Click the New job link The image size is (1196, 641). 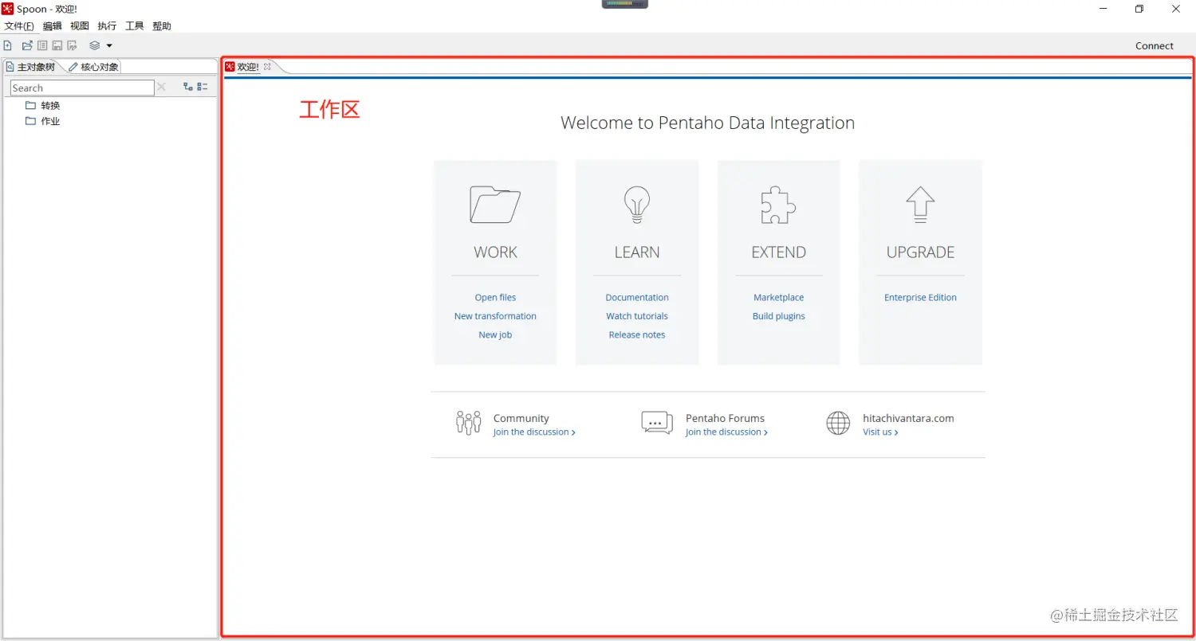[495, 334]
